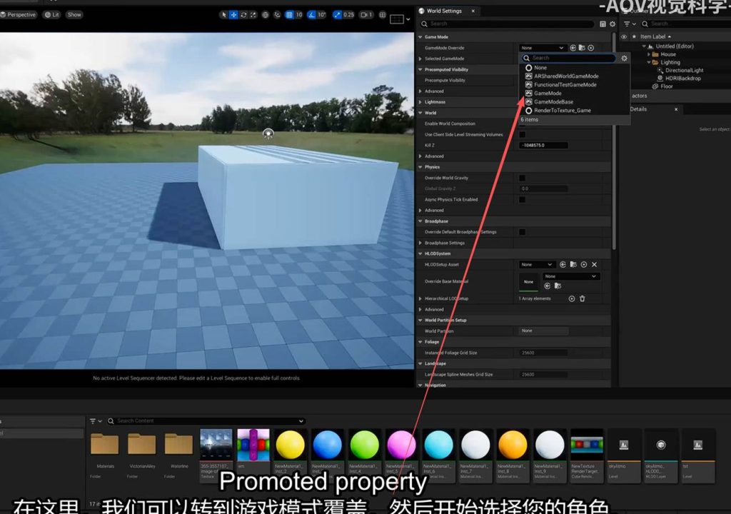Click the rotate tool in viewport toolbar

coord(243,14)
